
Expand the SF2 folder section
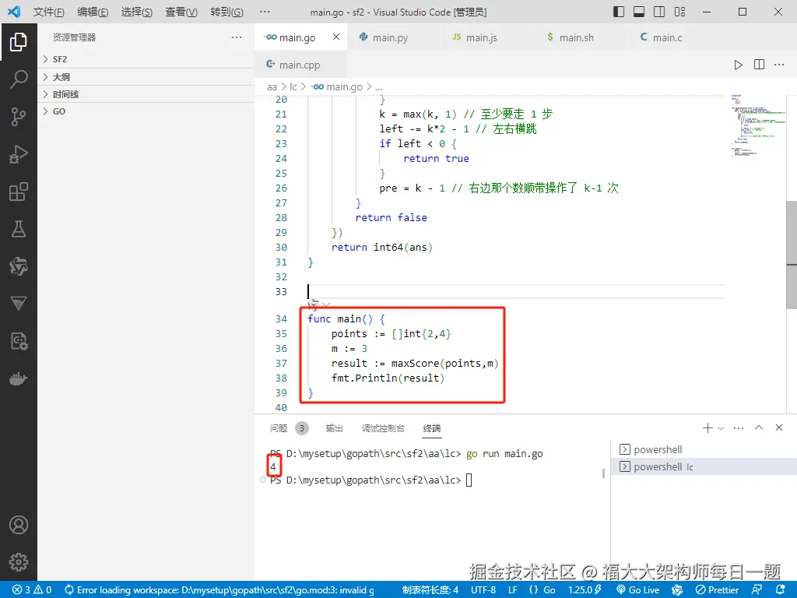point(146,59)
